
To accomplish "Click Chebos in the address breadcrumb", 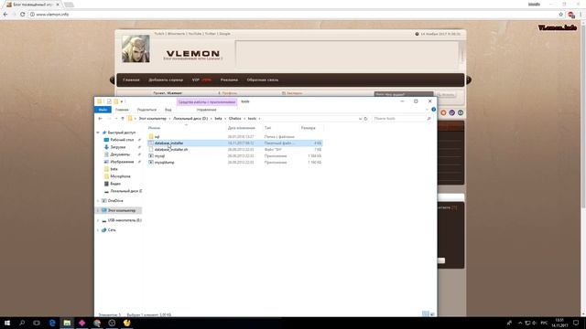I will tap(234, 119).
